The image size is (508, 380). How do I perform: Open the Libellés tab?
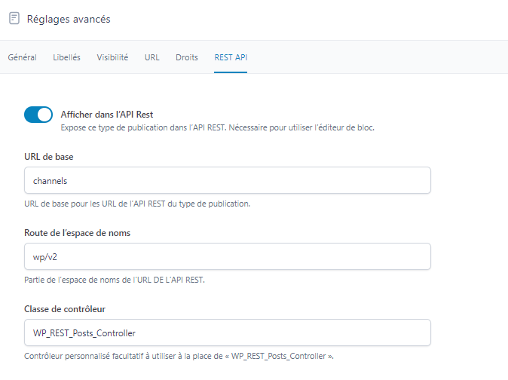tap(67, 57)
